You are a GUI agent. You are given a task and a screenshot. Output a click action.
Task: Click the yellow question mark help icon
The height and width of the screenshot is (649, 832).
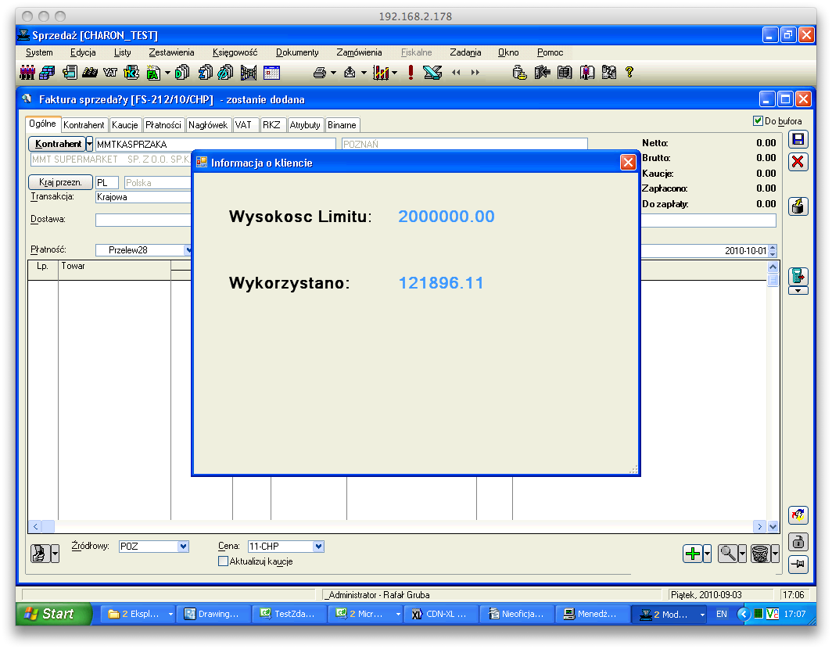tap(629, 73)
